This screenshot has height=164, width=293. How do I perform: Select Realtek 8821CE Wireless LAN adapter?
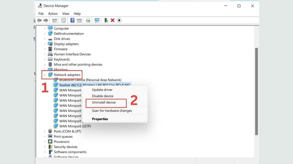95,85
